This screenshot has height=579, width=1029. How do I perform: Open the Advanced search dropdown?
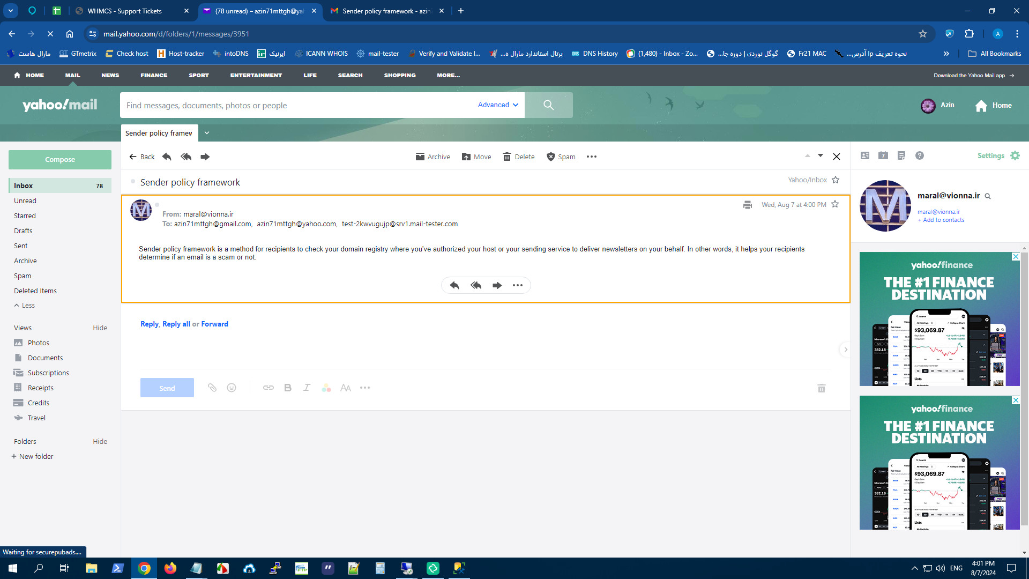coord(498,105)
